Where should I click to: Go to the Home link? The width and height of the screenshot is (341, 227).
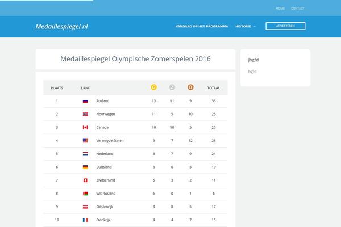point(280,9)
